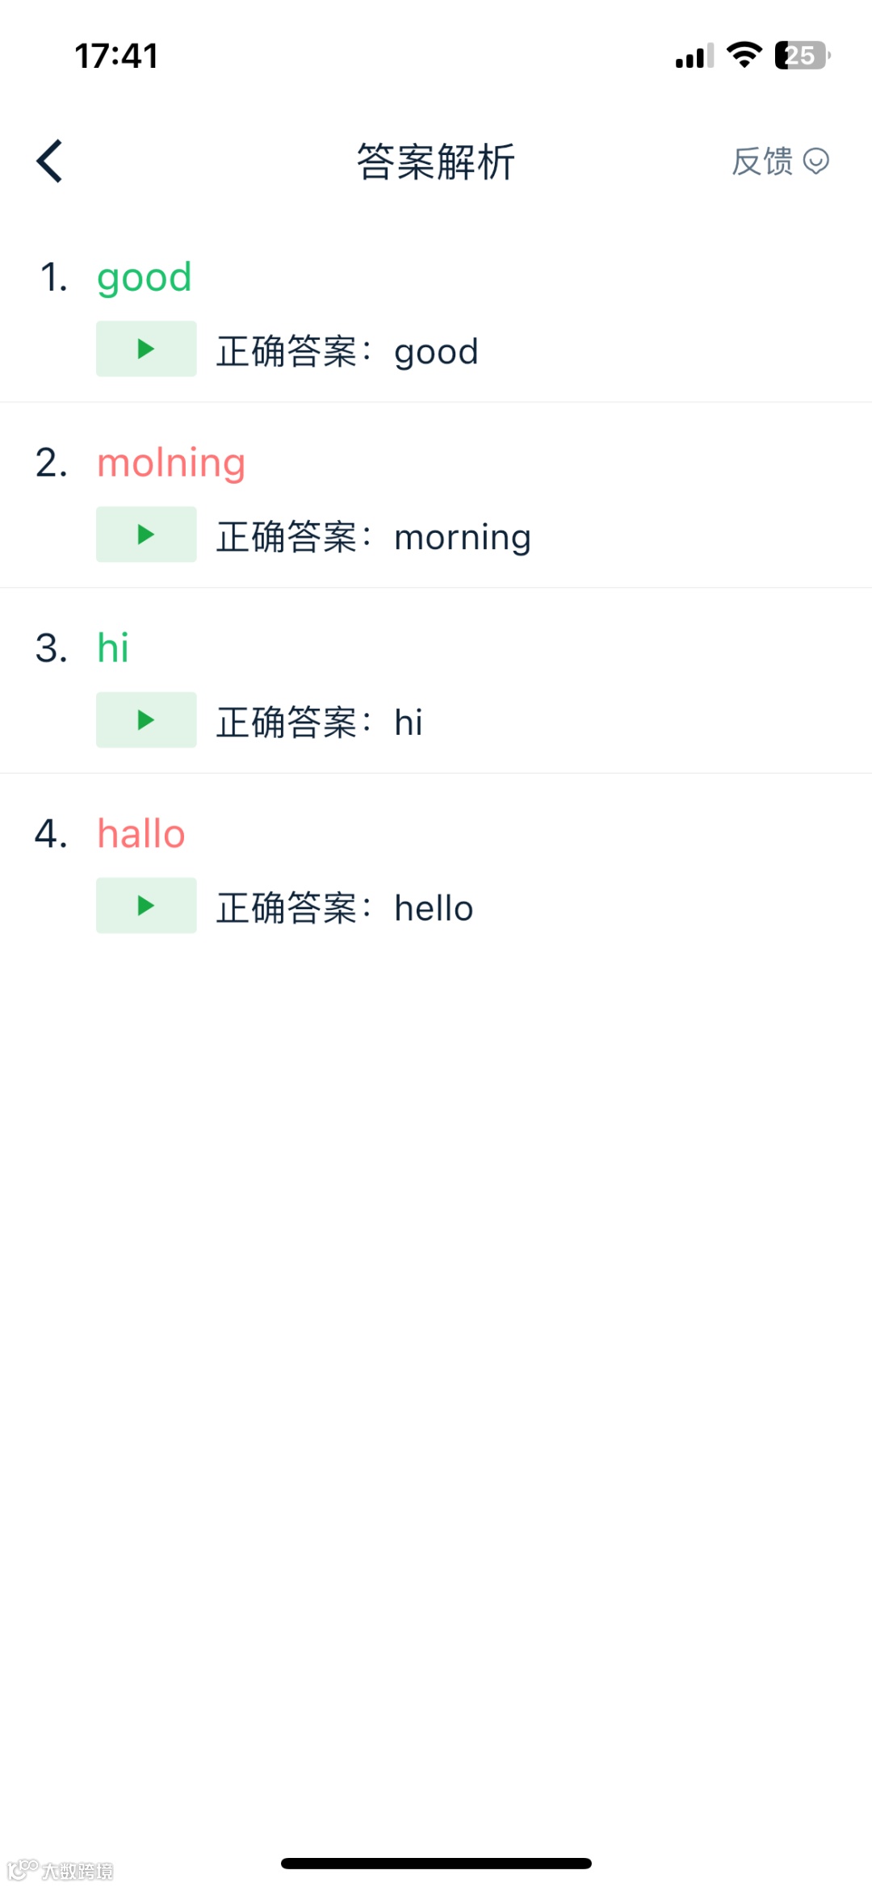This screenshot has height=1887, width=872.
Task: Tap the Wi-Fi status icon
Action: pyautogui.click(x=744, y=55)
